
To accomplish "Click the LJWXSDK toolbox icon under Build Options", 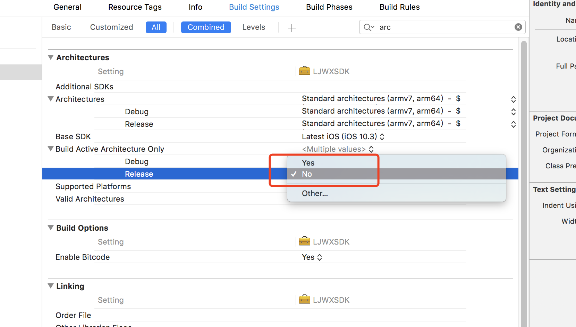I will point(304,241).
